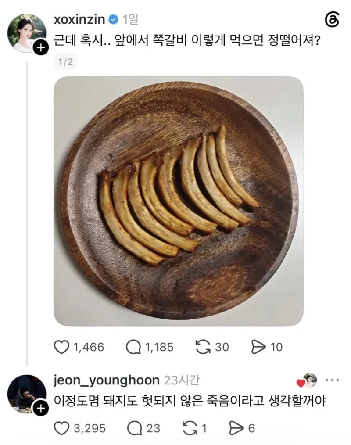Open the ribs photo on wooden plate

(x=179, y=201)
